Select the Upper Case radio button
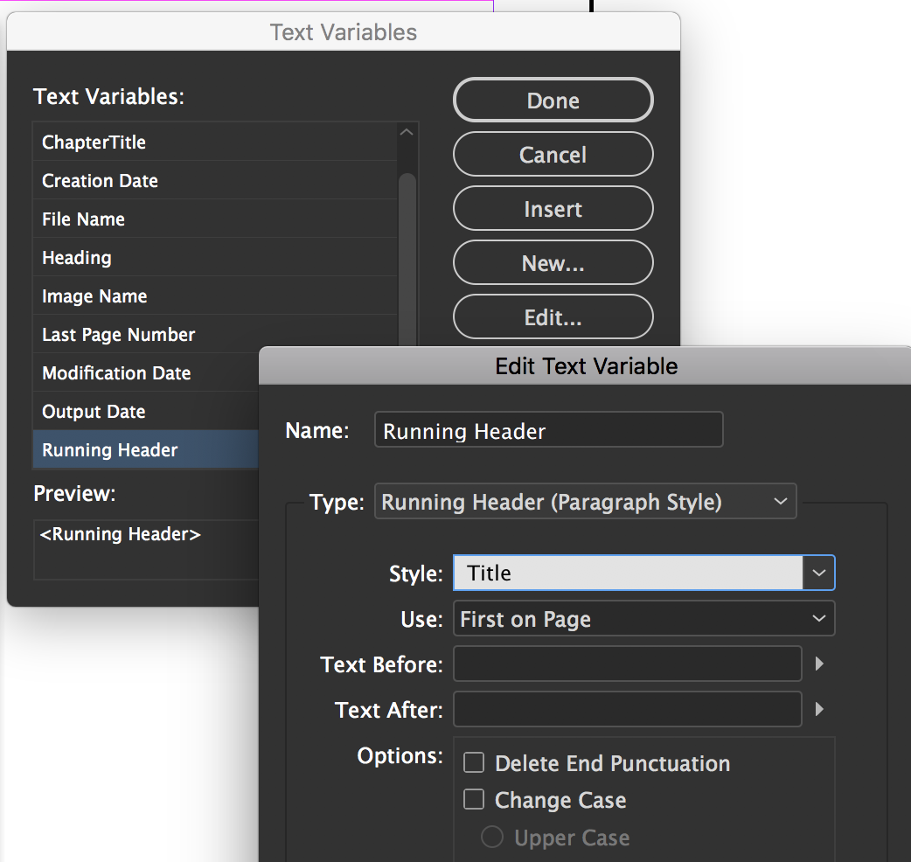 [492, 838]
